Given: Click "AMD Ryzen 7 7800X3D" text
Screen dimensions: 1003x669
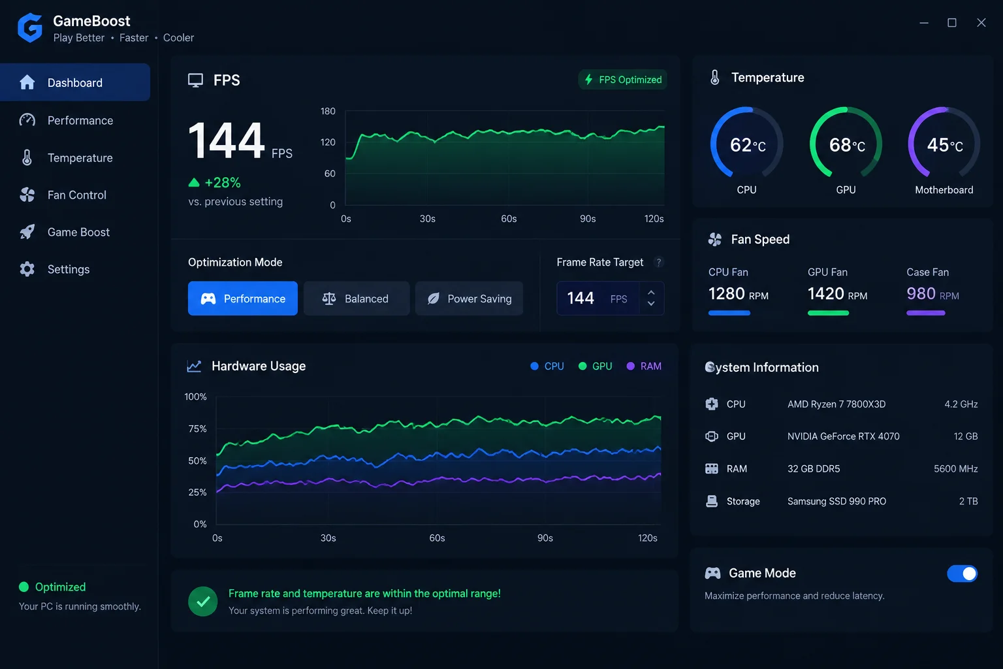Looking at the screenshot, I should click(836, 404).
